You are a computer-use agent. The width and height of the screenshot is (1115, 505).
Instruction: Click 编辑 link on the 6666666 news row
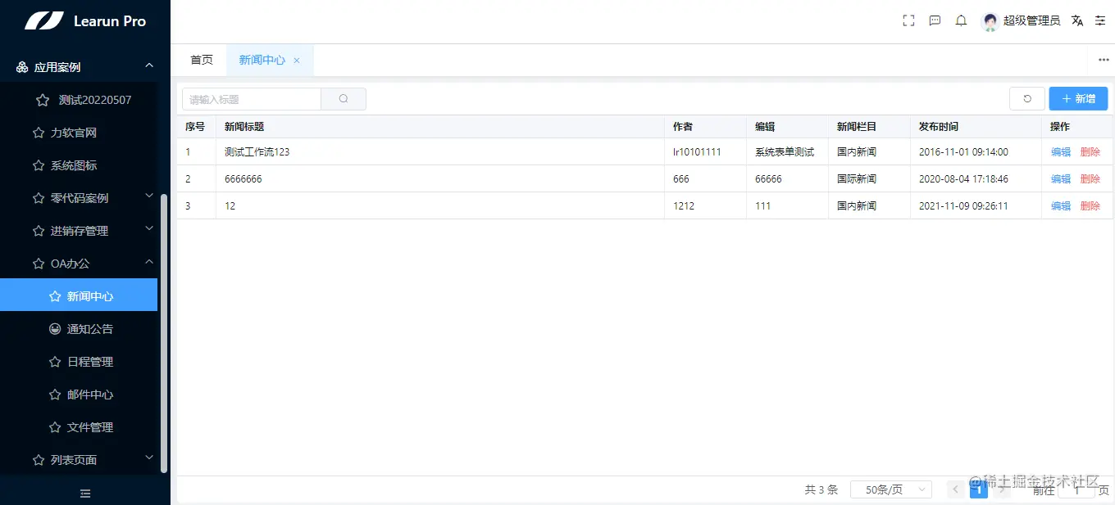coord(1060,178)
